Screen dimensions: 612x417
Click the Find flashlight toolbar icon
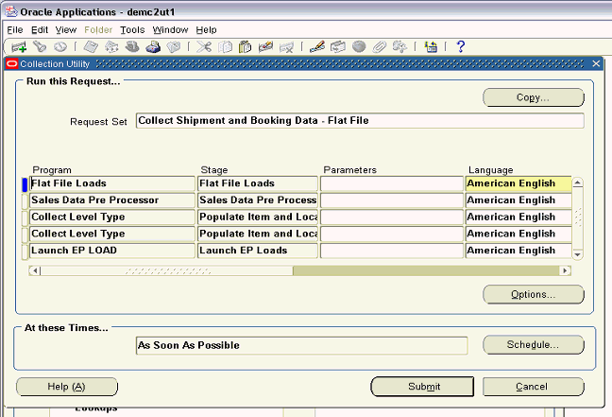[x=40, y=47]
